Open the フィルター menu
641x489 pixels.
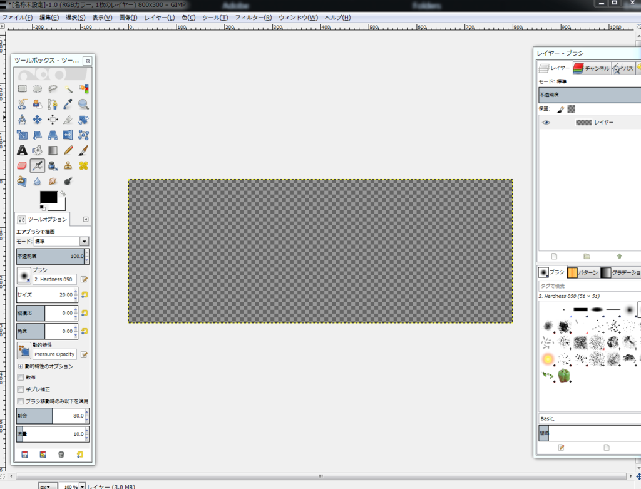coord(254,18)
